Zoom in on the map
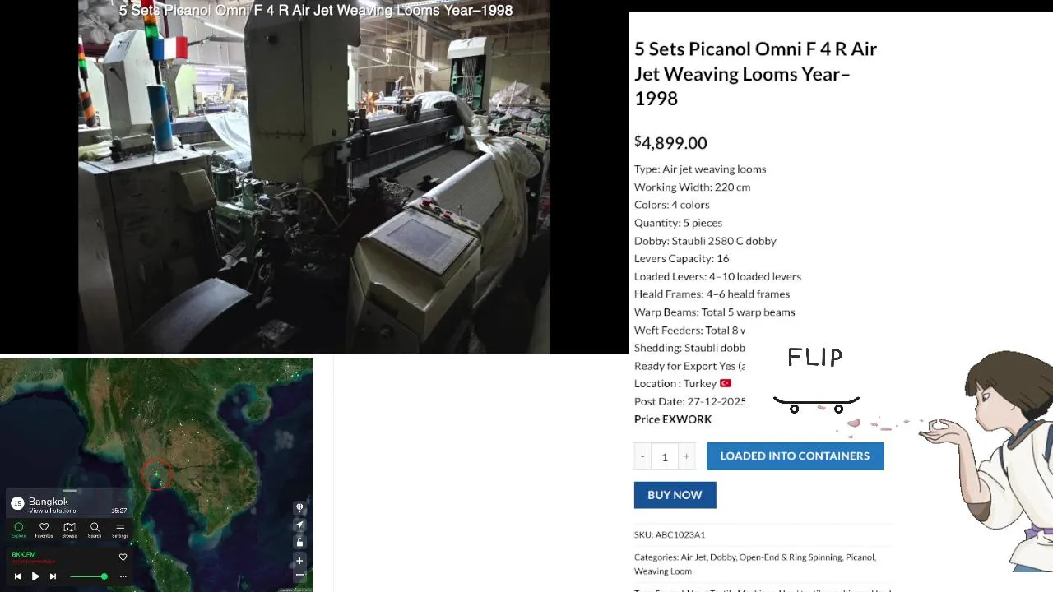The width and height of the screenshot is (1053, 592). 299,561
